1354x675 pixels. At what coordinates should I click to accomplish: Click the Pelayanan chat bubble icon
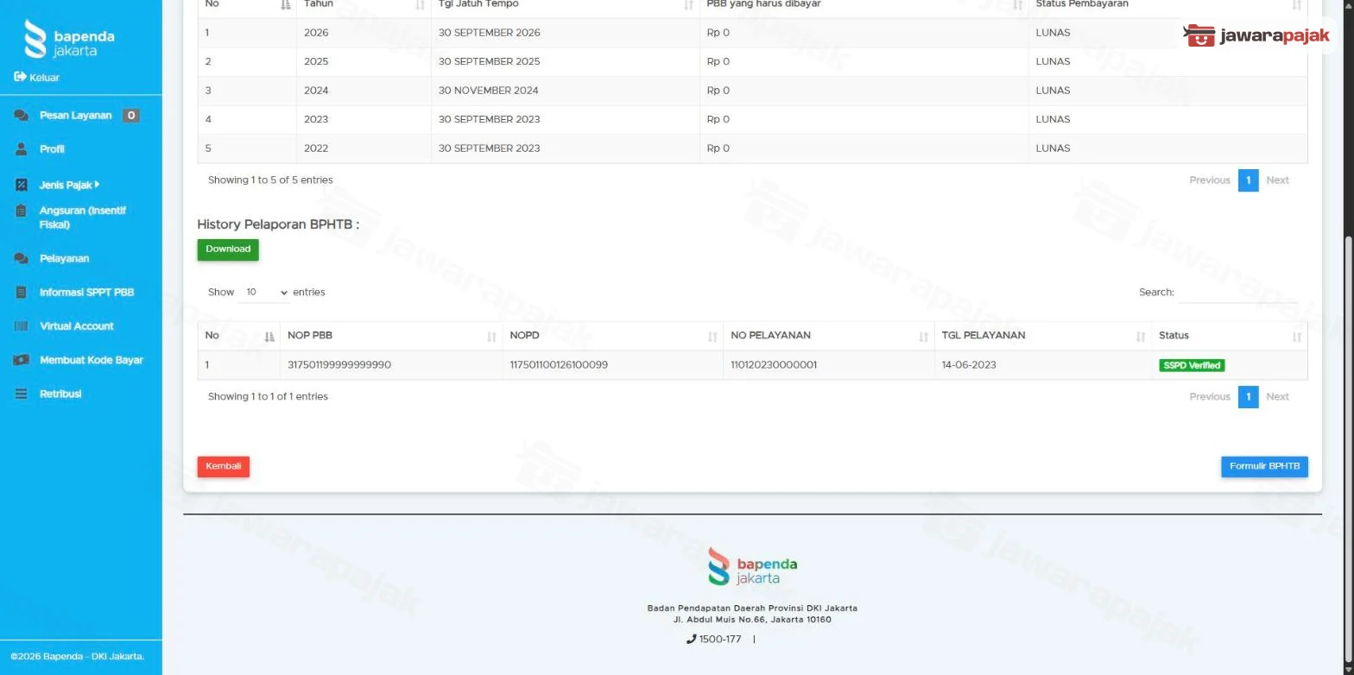[21, 258]
